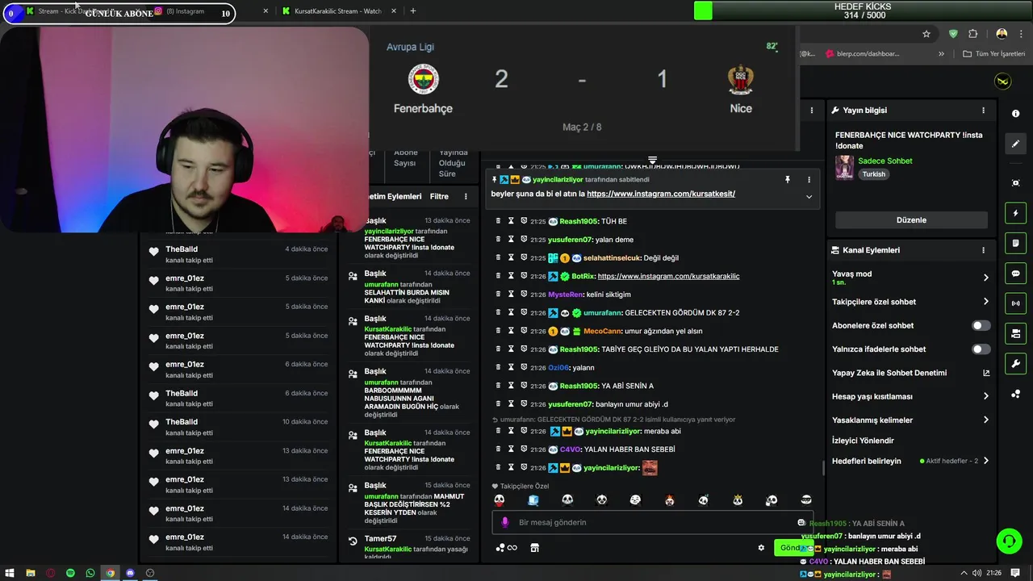The height and width of the screenshot is (581, 1033).
Task: Timeout yusuferen07 yalan deme via hourglass icon
Action: [x=511, y=240]
